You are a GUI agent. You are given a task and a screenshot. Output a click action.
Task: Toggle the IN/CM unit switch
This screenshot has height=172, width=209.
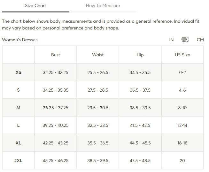pyautogui.click(x=185, y=40)
